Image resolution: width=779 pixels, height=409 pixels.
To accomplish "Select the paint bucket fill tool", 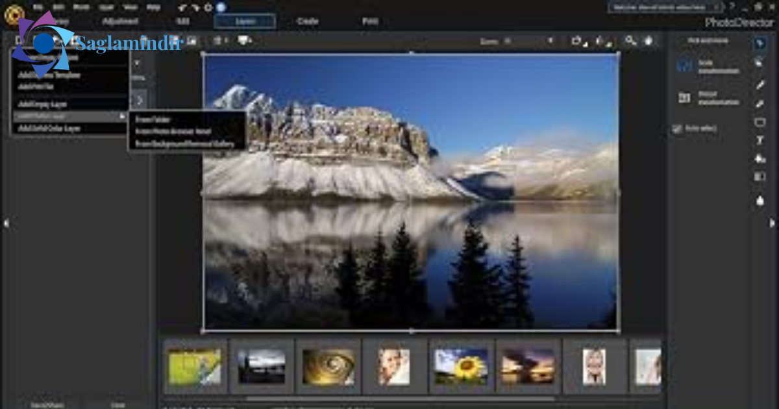I will 760,158.
